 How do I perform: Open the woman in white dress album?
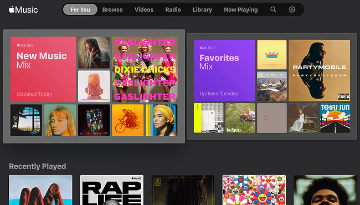(x=304, y=118)
